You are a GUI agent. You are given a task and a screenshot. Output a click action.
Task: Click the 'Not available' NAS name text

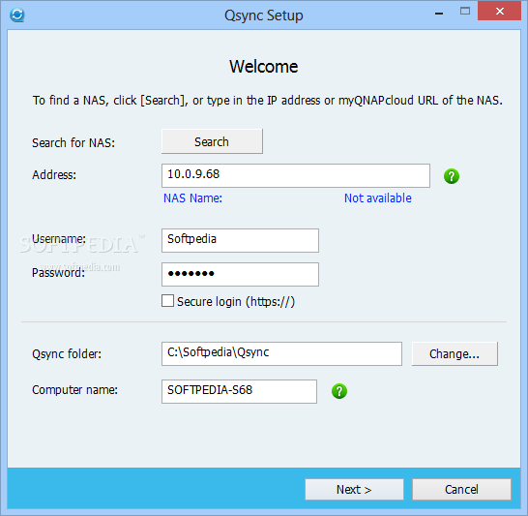pyautogui.click(x=377, y=198)
